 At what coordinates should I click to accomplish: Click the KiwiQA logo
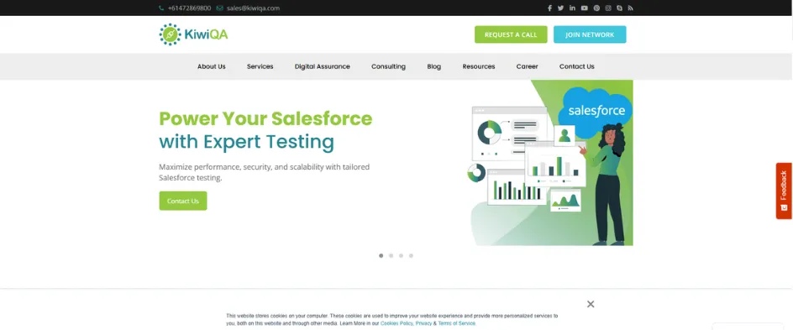pos(194,34)
